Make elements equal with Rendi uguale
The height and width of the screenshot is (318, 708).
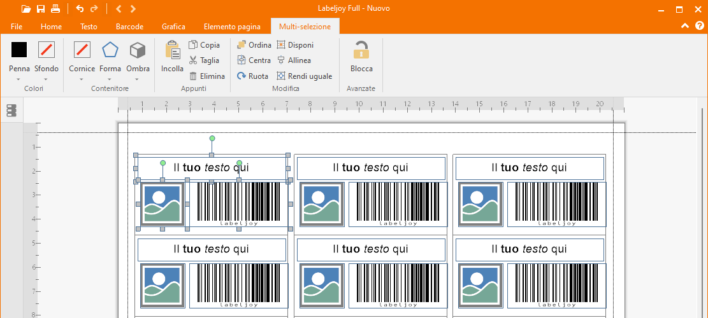[305, 76]
